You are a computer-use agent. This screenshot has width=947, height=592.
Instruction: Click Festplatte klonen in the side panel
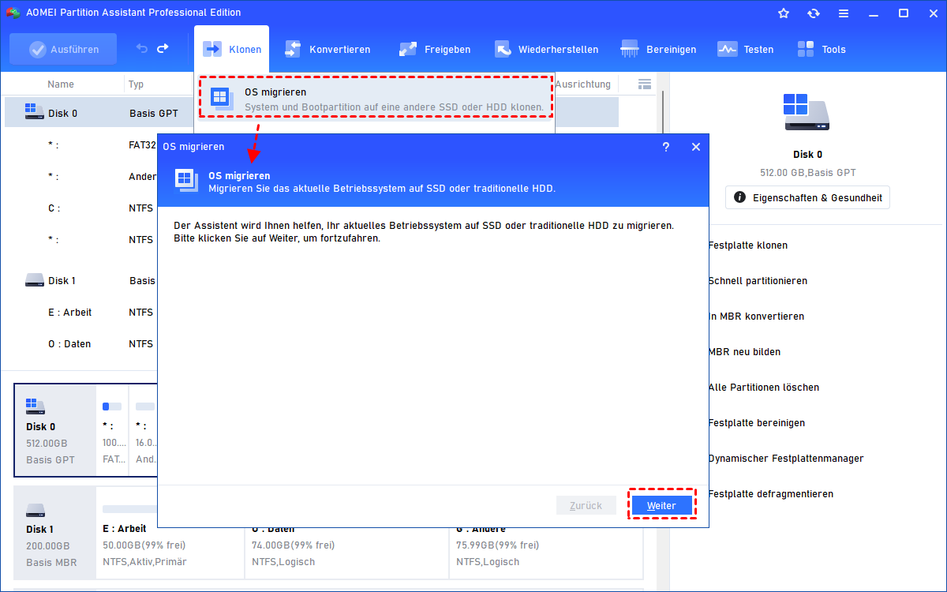pyautogui.click(x=748, y=245)
